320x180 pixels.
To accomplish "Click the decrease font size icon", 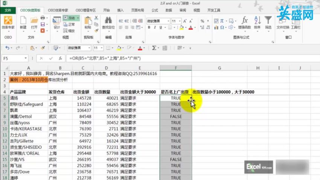I will pos(191,21).
